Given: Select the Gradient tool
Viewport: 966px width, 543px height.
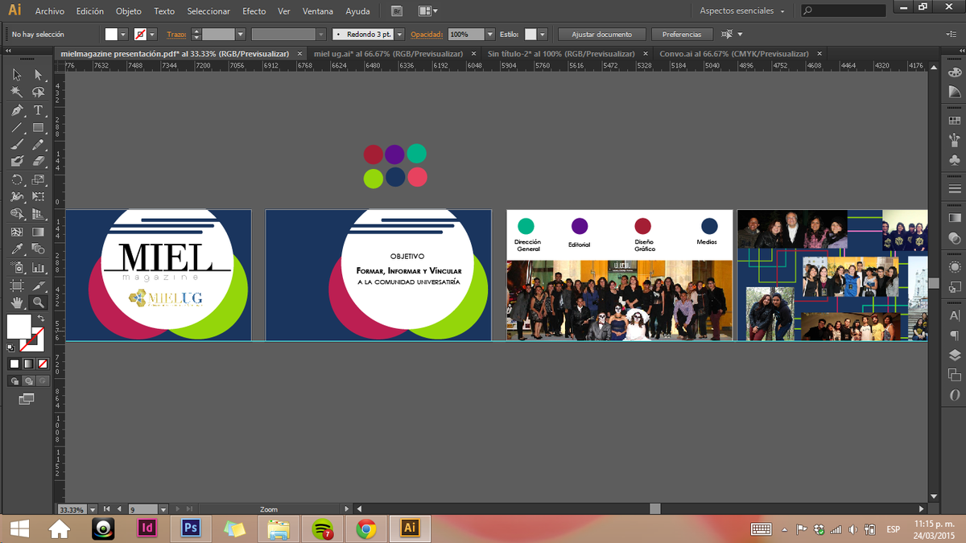Looking at the screenshot, I should (x=38, y=232).
